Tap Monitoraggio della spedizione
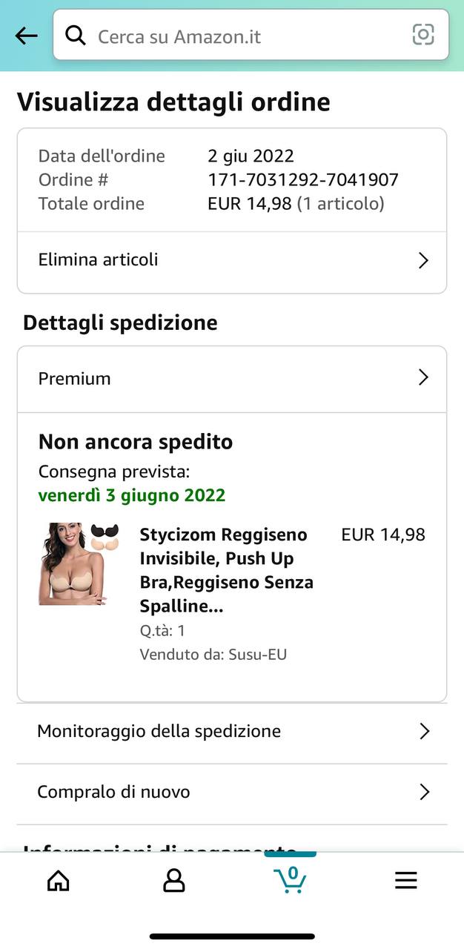 232,732
